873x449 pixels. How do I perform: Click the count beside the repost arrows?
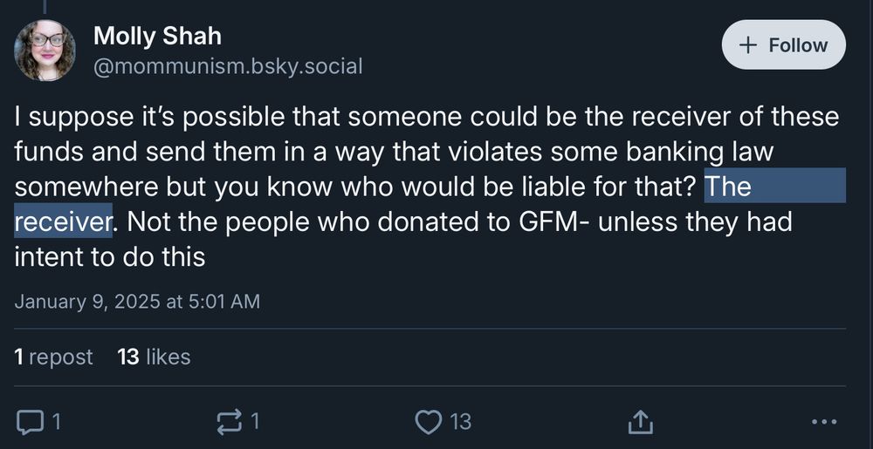coord(254,422)
